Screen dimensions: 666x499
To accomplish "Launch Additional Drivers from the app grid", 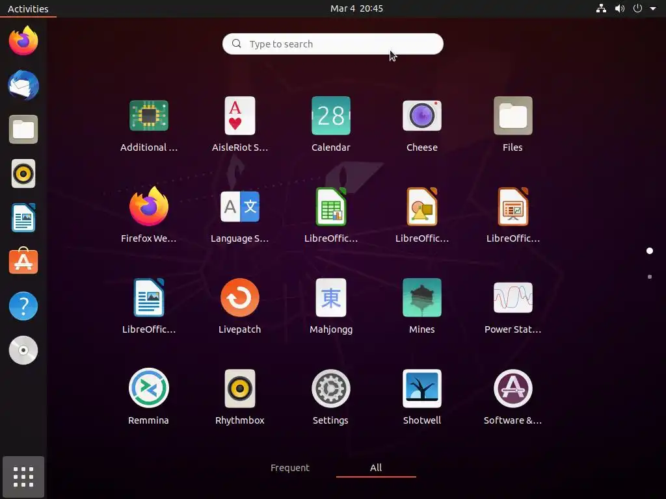I will (x=149, y=116).
